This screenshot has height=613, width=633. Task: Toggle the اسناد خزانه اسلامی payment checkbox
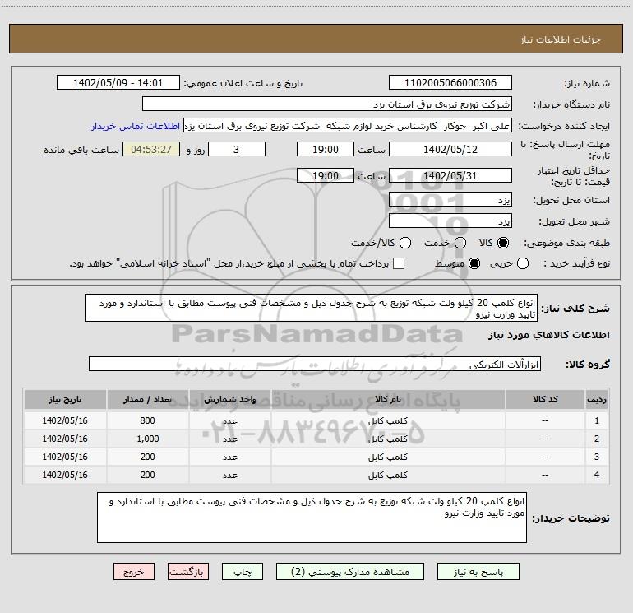pyautogui.click(x=399, y=263)
